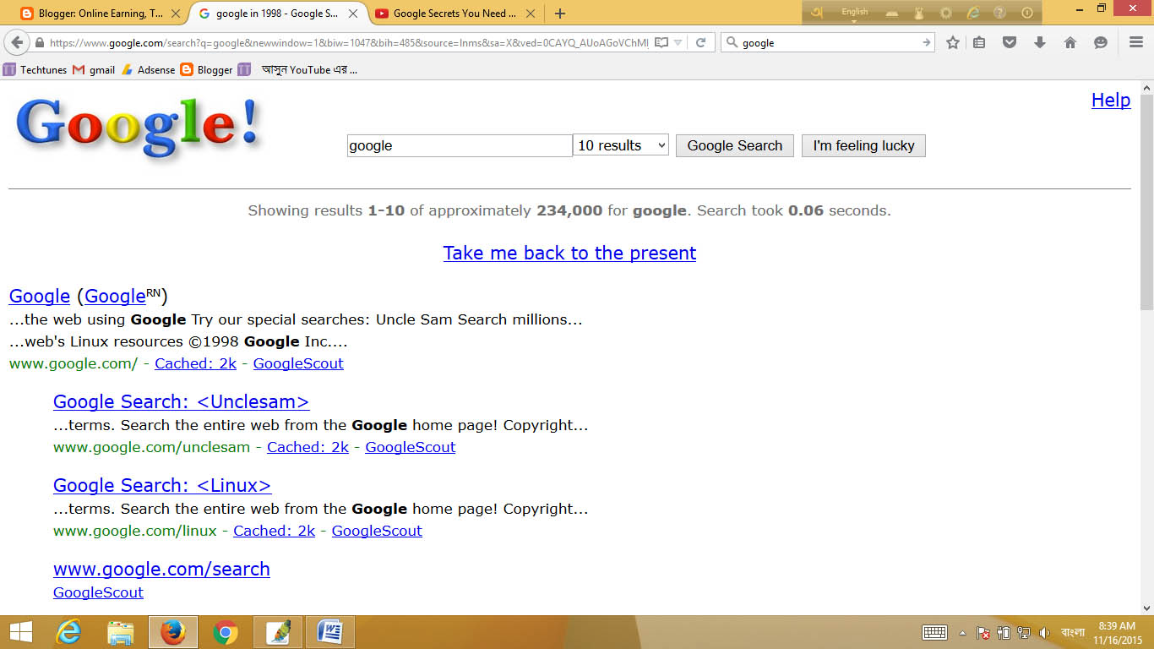The image size is (1154, 649).
Task: Open the Adsense bookmark
Action: pyautogui.click(x=148, y=70)
